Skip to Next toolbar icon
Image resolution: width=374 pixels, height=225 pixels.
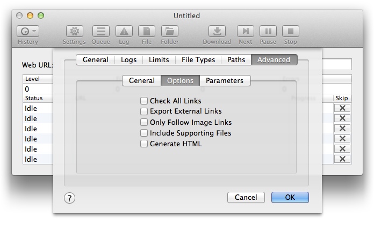pyautogui.click(x=246, y=32)
